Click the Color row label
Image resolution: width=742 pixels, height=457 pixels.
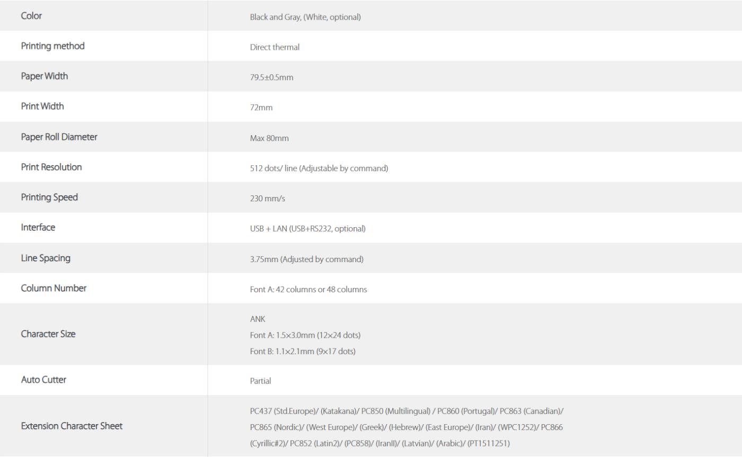[31, 16]
